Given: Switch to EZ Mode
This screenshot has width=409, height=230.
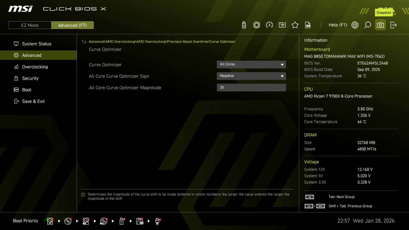Looking at the screenshot, I should click(x=30, y=25).
